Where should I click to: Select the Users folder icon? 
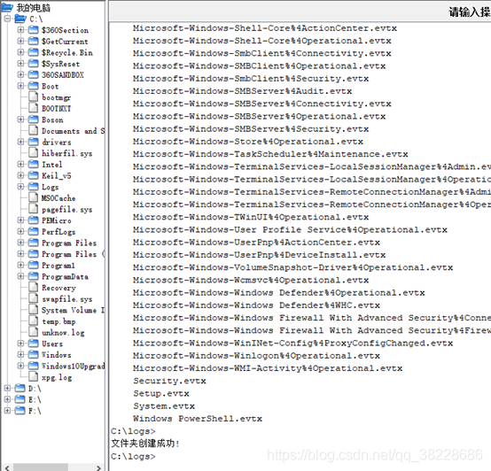tap(34, 344)
